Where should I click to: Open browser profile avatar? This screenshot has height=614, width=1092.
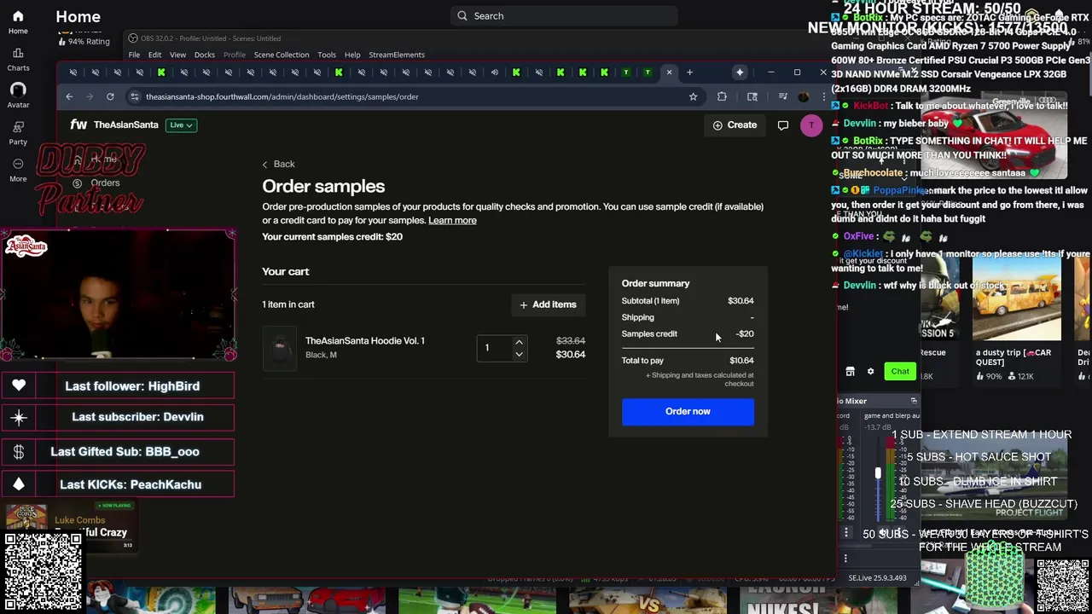pyautogui.click(x=803, y=96)
